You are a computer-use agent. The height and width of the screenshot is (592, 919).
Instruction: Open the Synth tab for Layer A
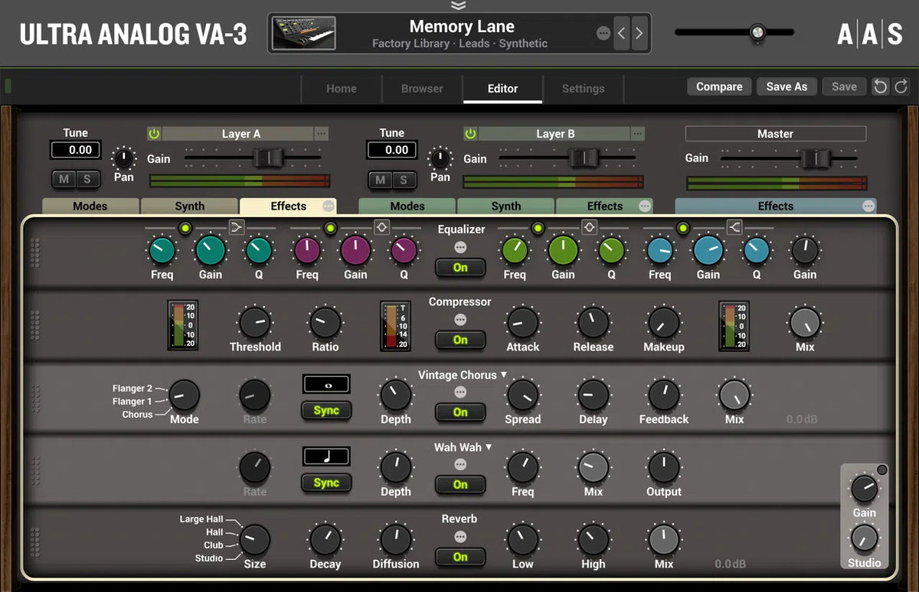tap(189, 206)
